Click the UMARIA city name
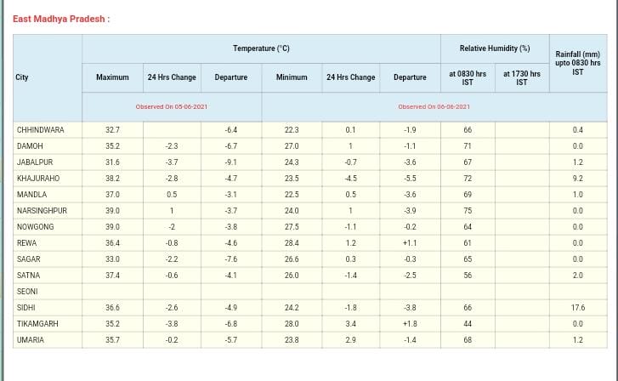This screenshot has height=381, width=618. (x=31, y=340)
